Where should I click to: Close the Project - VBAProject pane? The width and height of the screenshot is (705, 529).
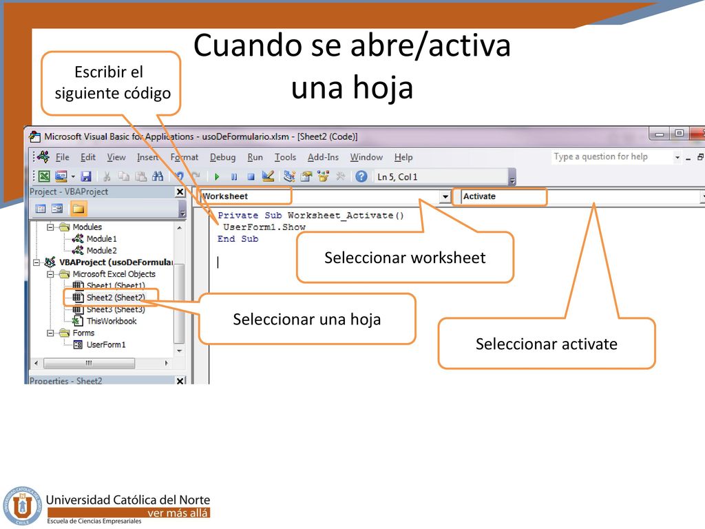pyautogui.click(x=180, y=192)
